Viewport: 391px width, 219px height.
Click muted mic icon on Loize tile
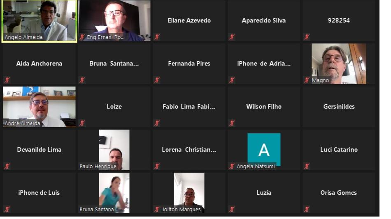click(82, 123)
